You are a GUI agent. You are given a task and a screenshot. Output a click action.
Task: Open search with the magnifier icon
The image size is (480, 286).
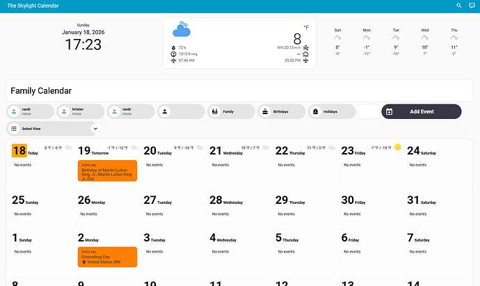pos(459,6)
